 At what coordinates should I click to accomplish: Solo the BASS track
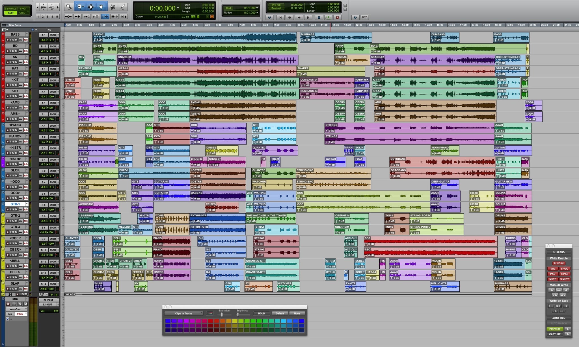[13, 40]
